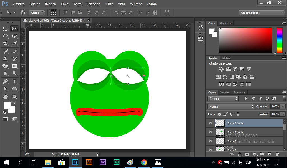Click the ESP language indicator
The image size is (287, 168).
tap(248, 162)
